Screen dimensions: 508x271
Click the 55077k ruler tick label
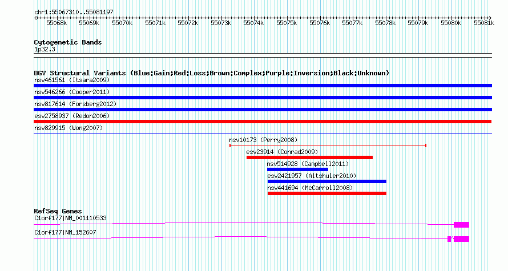tap(352, 23)
